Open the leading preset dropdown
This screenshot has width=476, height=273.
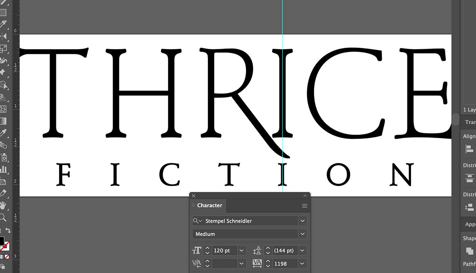pyautogui.click(x=303, y=251)
